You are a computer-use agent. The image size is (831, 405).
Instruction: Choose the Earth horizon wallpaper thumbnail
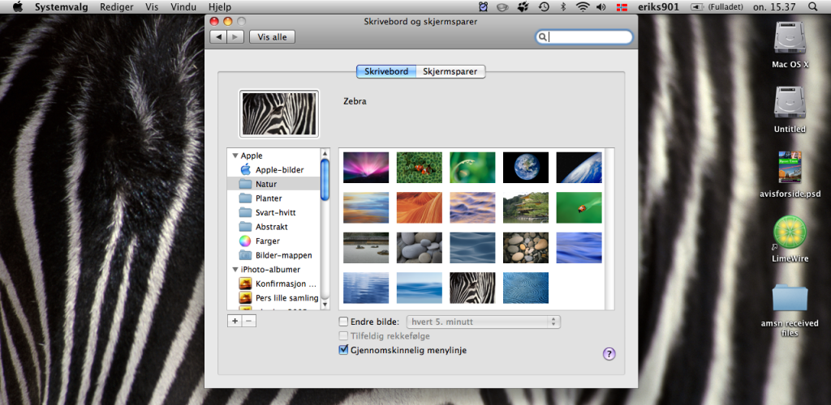pyautogui.click(x=579, y=168)
